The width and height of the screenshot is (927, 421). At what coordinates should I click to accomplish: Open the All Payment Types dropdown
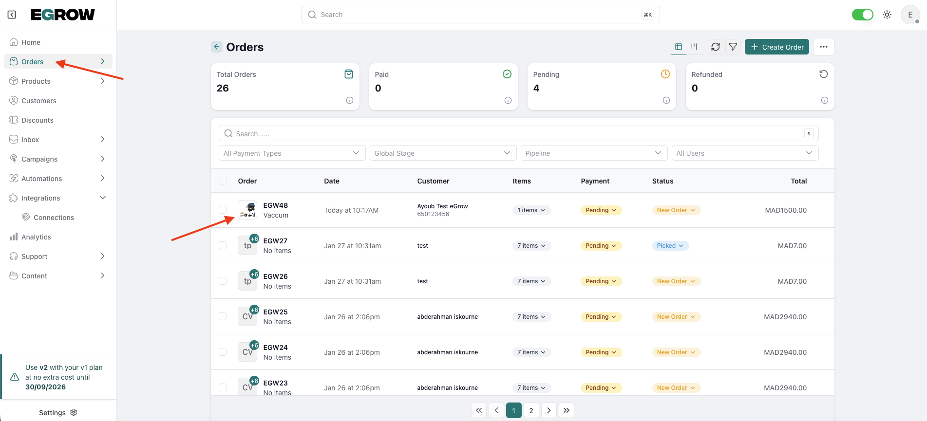[x=292, y=153]
